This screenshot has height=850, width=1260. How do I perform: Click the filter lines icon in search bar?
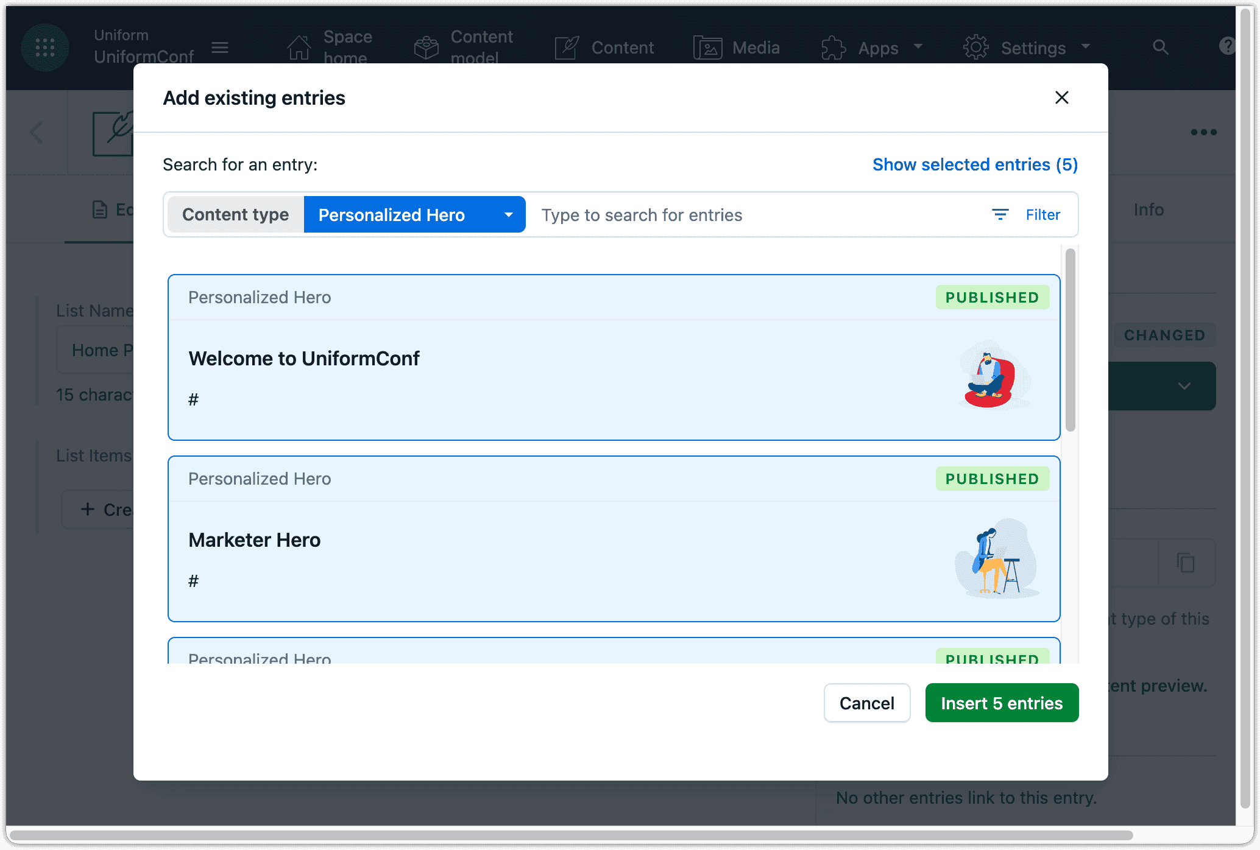(x=1000, y=214)
